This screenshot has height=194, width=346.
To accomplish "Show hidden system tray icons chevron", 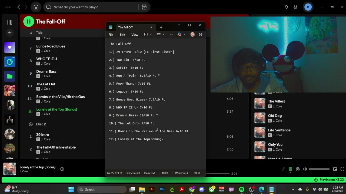I will 293,189.
